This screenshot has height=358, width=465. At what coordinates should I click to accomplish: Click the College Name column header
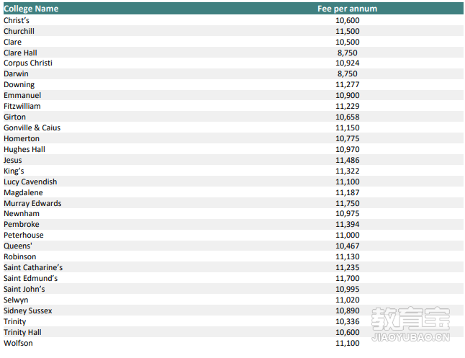click(x=31, y=9)
